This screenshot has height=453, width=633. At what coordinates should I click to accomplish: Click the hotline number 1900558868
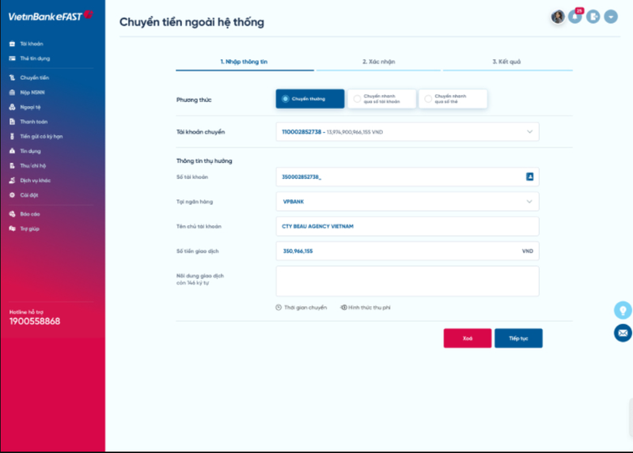coord(35,321)
